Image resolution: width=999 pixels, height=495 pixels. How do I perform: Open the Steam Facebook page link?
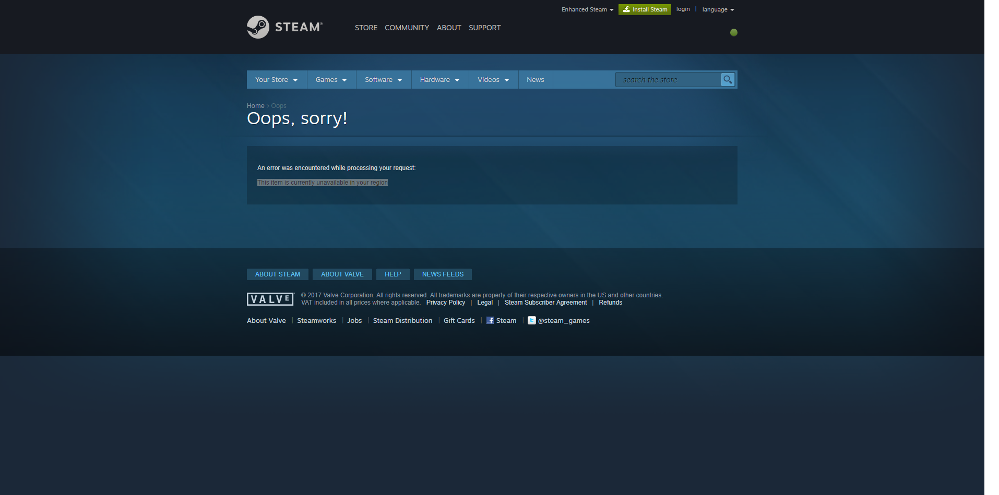pos(501,320)
